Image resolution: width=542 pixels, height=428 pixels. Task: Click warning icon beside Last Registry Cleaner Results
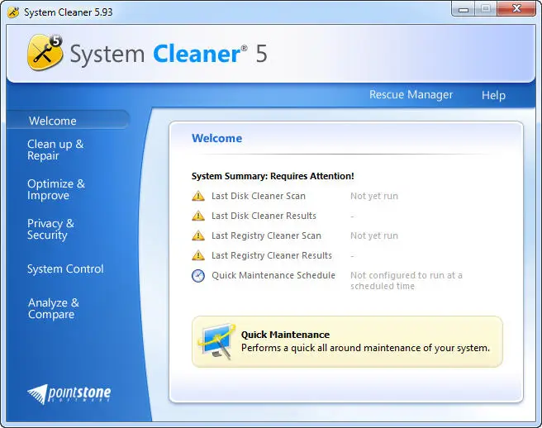click(x=198, y=255)
